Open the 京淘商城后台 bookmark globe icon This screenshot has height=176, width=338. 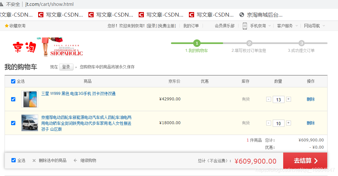[x=242, y=15]
